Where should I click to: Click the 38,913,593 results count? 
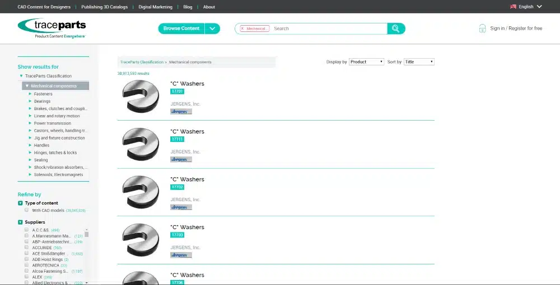pyautogui.click(x=133, y=73)
